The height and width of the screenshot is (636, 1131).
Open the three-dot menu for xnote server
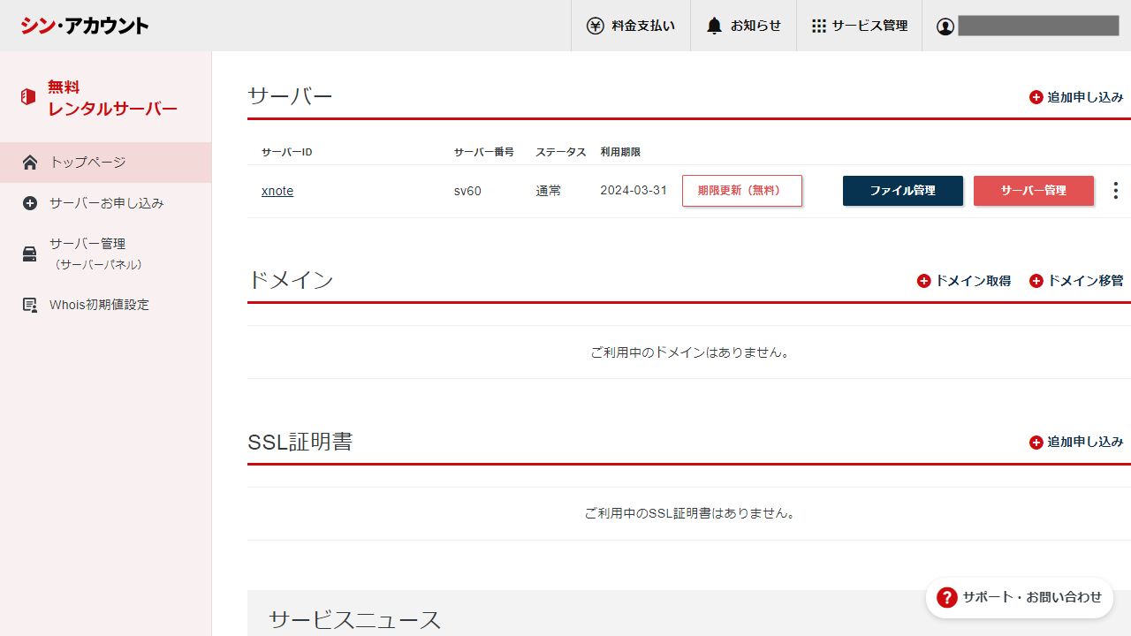click(1116, 190)
